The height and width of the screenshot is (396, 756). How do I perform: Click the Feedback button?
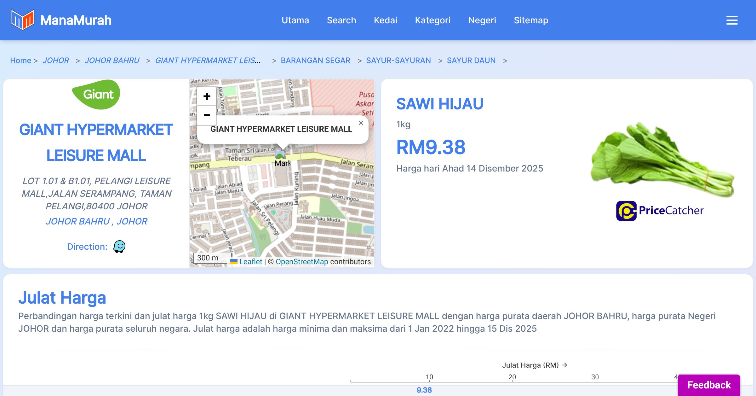pos(709,385)
